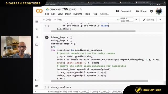168x94 pixels.
Task: Click the '_call_flat()' status bar entry
Action: click(117, 92)
